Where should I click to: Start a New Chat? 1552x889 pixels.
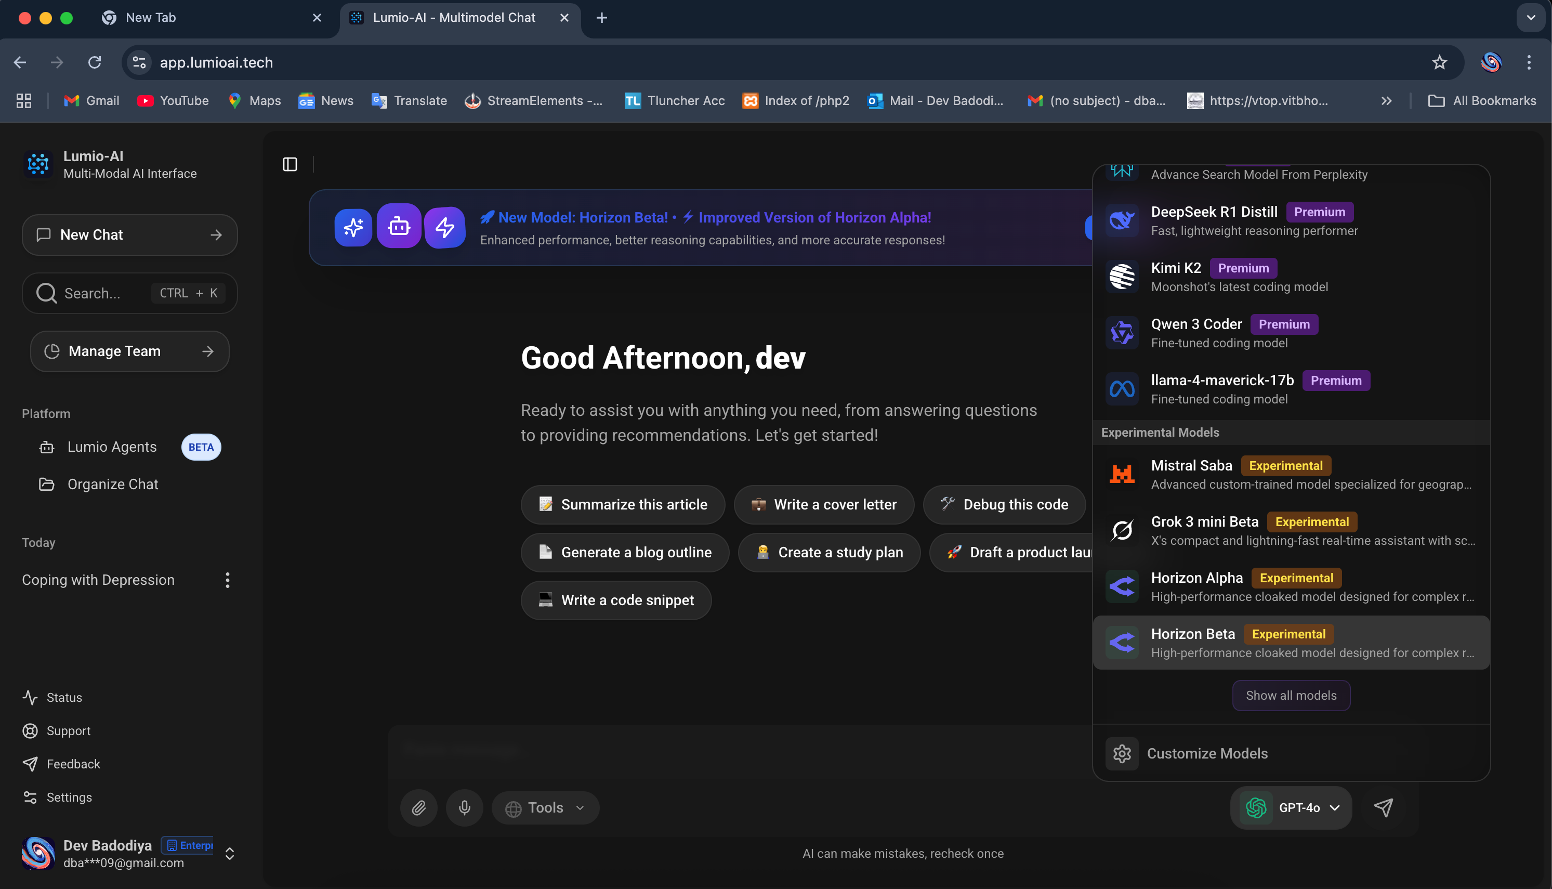pyautogui.click(x=129, y=235)
